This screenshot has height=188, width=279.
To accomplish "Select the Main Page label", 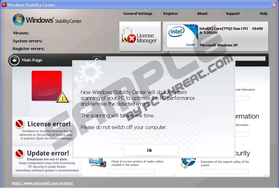I will pos(32,60).
